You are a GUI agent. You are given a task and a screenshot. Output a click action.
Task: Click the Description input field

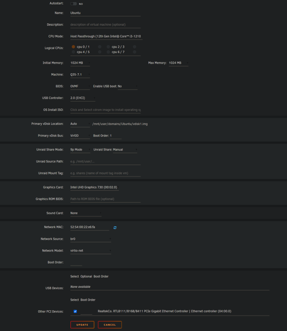106,25
